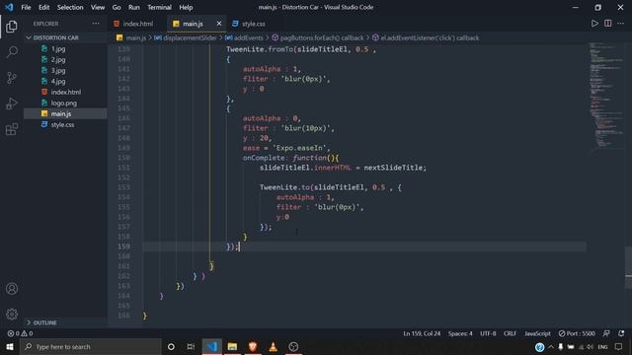Viewport: 632px width, 355px height.
Task: Open index.html in the explorer tree
Action: pyautogui.click(x=65, y=92)
